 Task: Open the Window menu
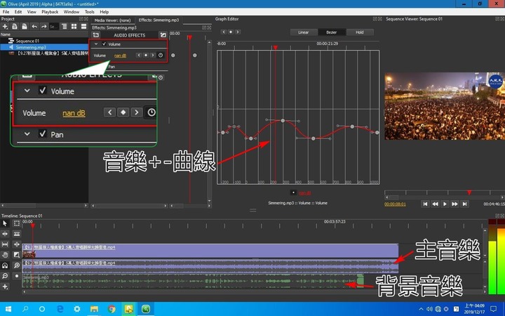coord(71,12)
